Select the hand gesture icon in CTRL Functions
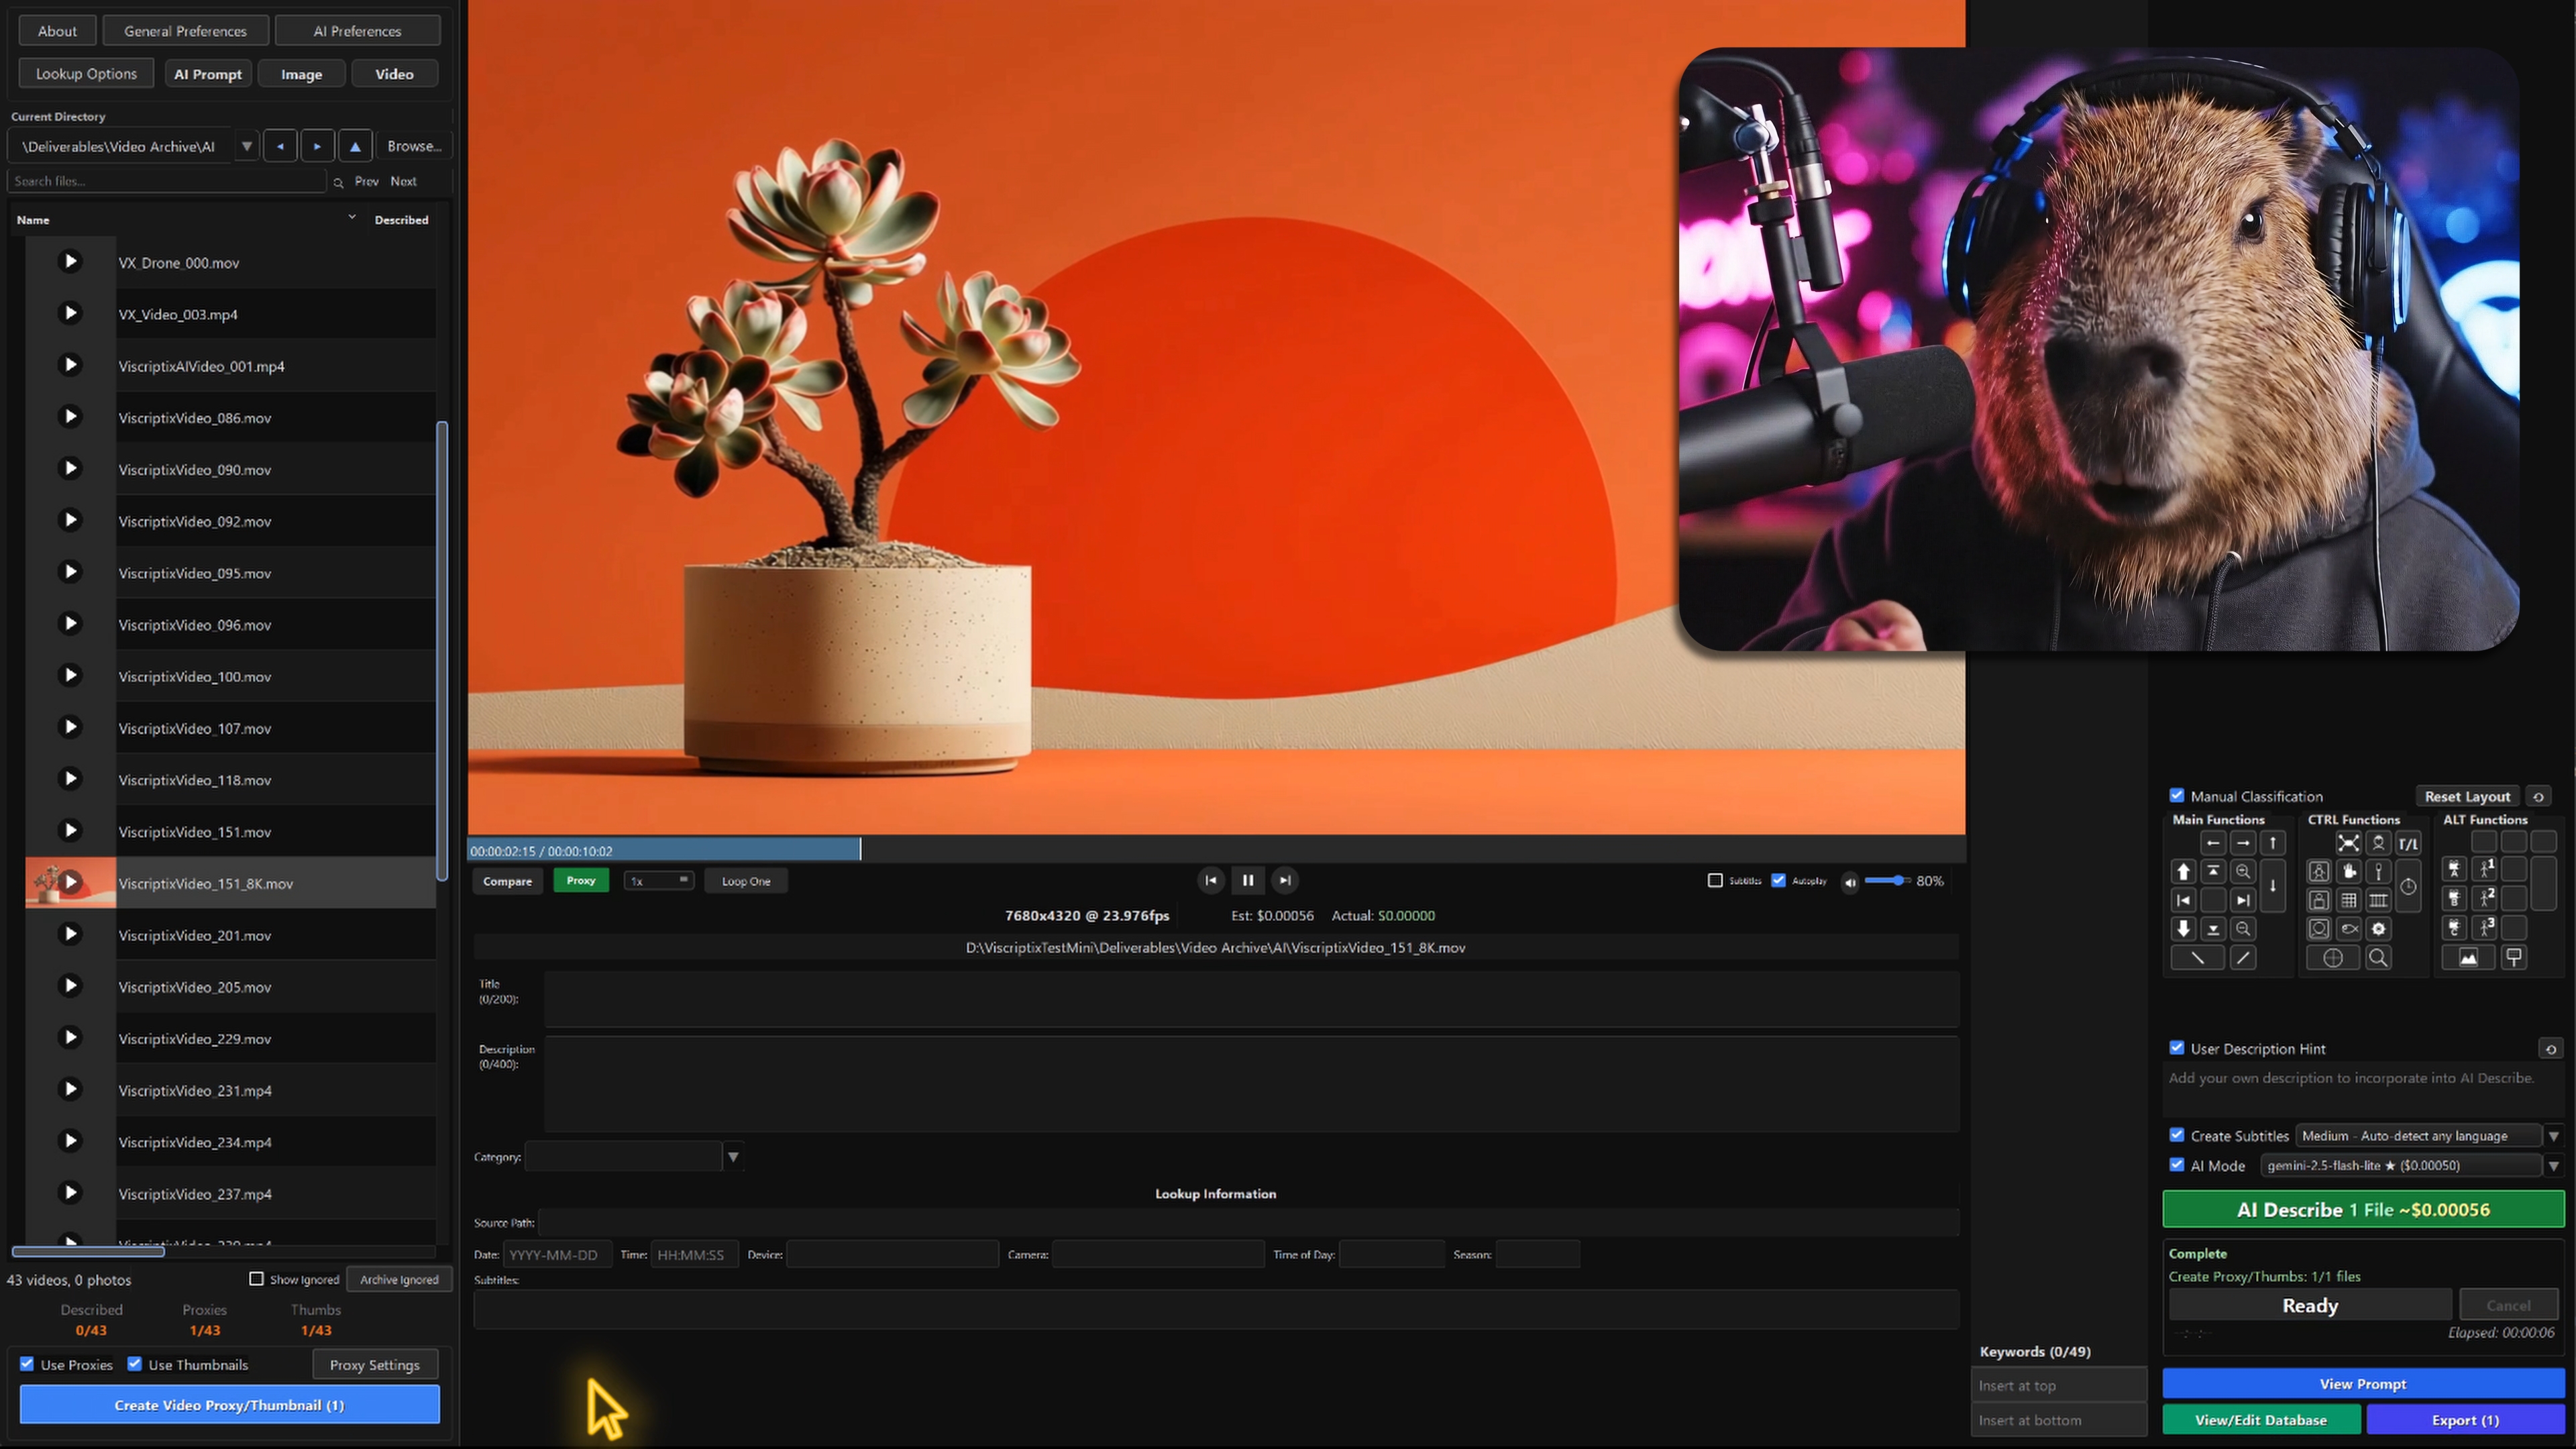 click(2349, 872)
